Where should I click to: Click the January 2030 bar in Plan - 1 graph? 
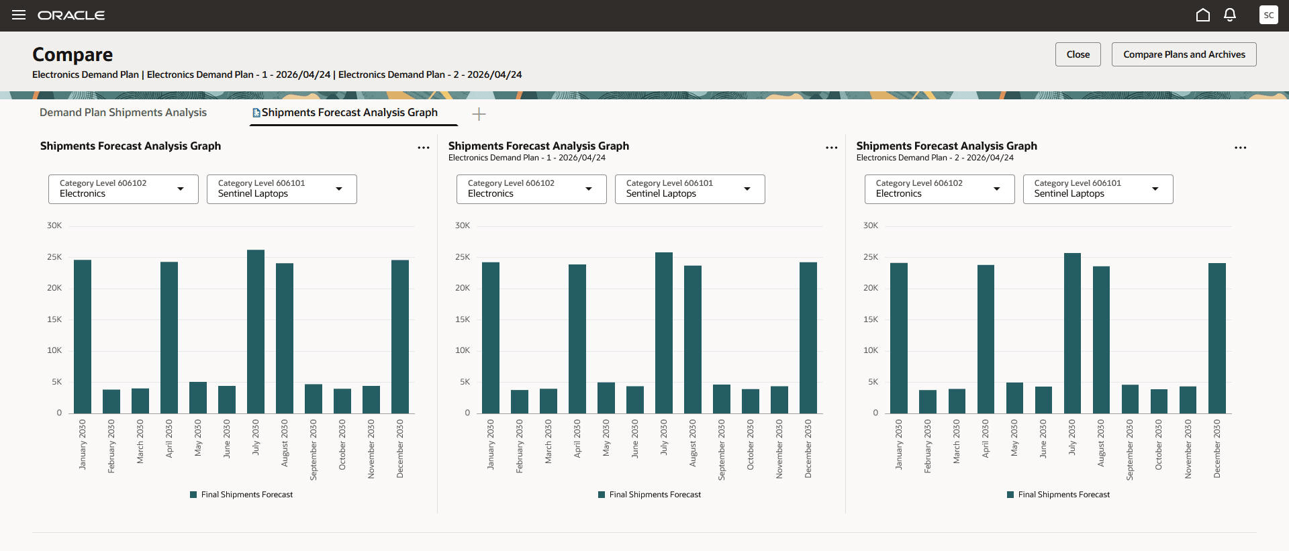pyautogui.click(x=491, y=338)
